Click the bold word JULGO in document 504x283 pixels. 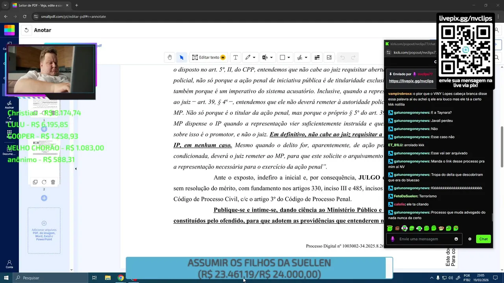coord(369,178)
